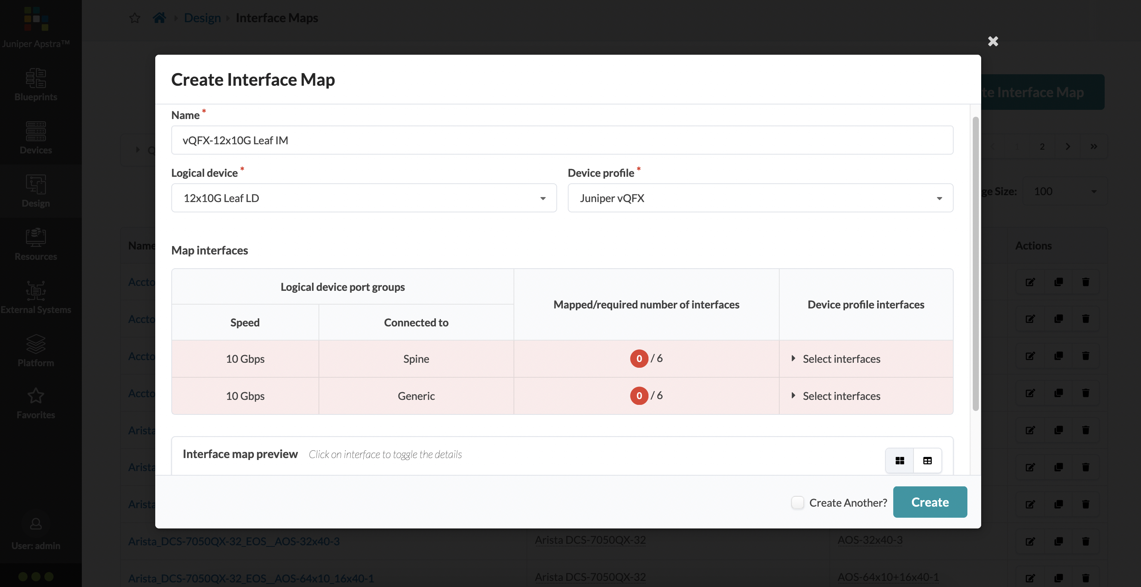This screenshot has width=1141, height=587.
Task: Click the dialog vertical scrollbar
Action: click(x=975, y=264)
